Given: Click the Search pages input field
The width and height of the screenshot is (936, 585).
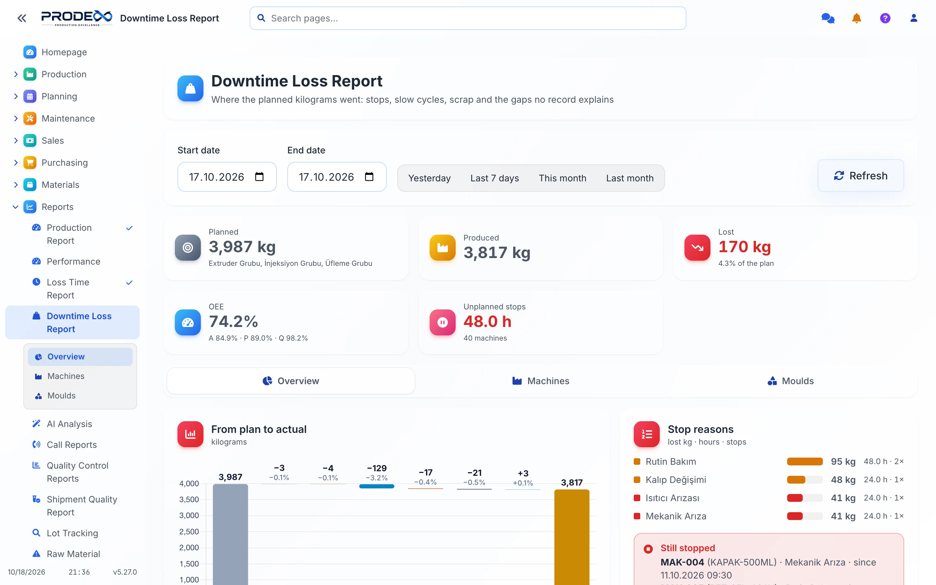Looking at the screenshot, I should point(468,18).
